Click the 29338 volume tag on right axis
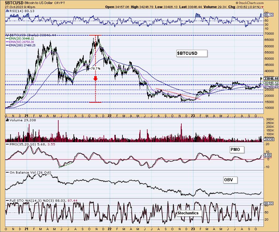This screenshot has height=232, width=279. [x=268, y=140]
